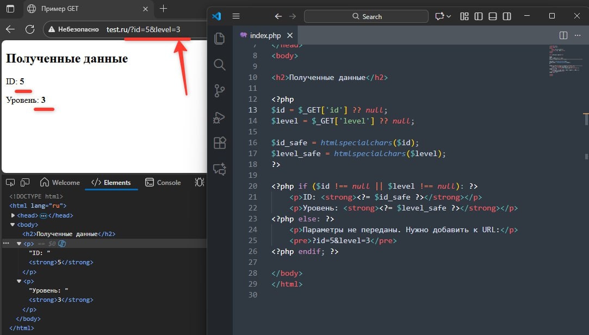Image resolution: width=589 pixels, height=335 pixels.
Task: Click the Небезопасно site security warning
Action: pyautogui.click(x=73, y=29)
